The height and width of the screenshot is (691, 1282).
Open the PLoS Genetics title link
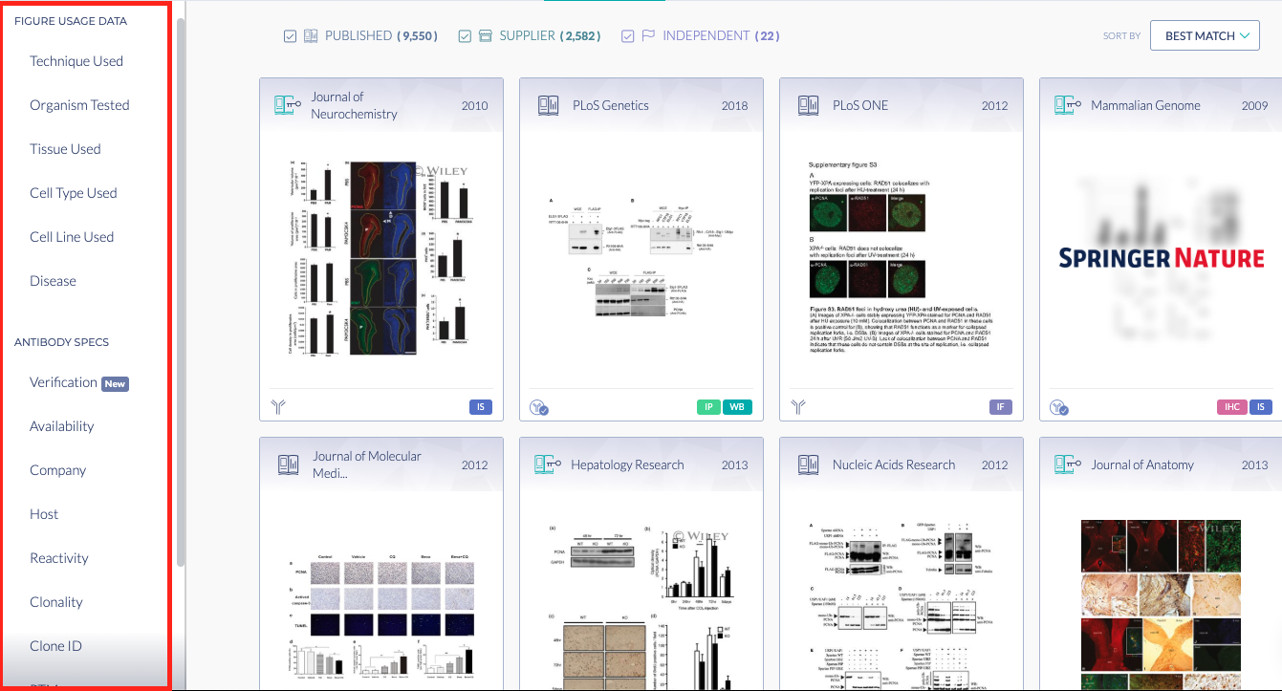pos(611,105)
